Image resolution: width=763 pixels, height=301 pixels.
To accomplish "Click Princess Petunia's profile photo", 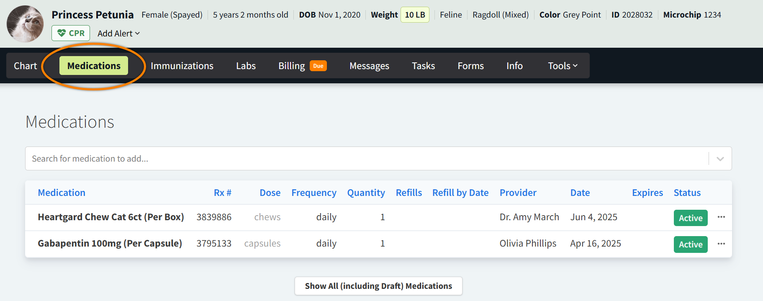I will 25,24.
